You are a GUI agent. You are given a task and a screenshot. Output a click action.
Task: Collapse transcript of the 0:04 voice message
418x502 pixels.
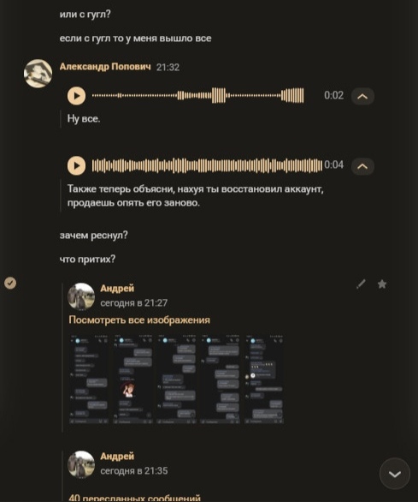tap(362, 166)
